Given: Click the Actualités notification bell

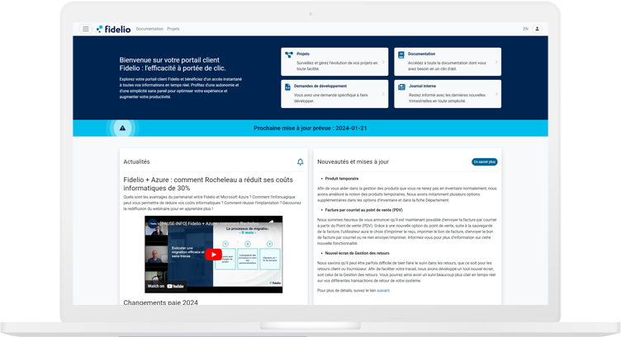Looking at the screenshot, I should (301, 162).
